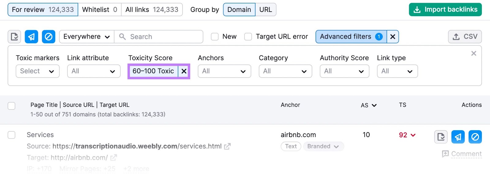Screen dimensions: 490x178
Task: Select all rows with header checkbox
Action: [x=12, y=106]
